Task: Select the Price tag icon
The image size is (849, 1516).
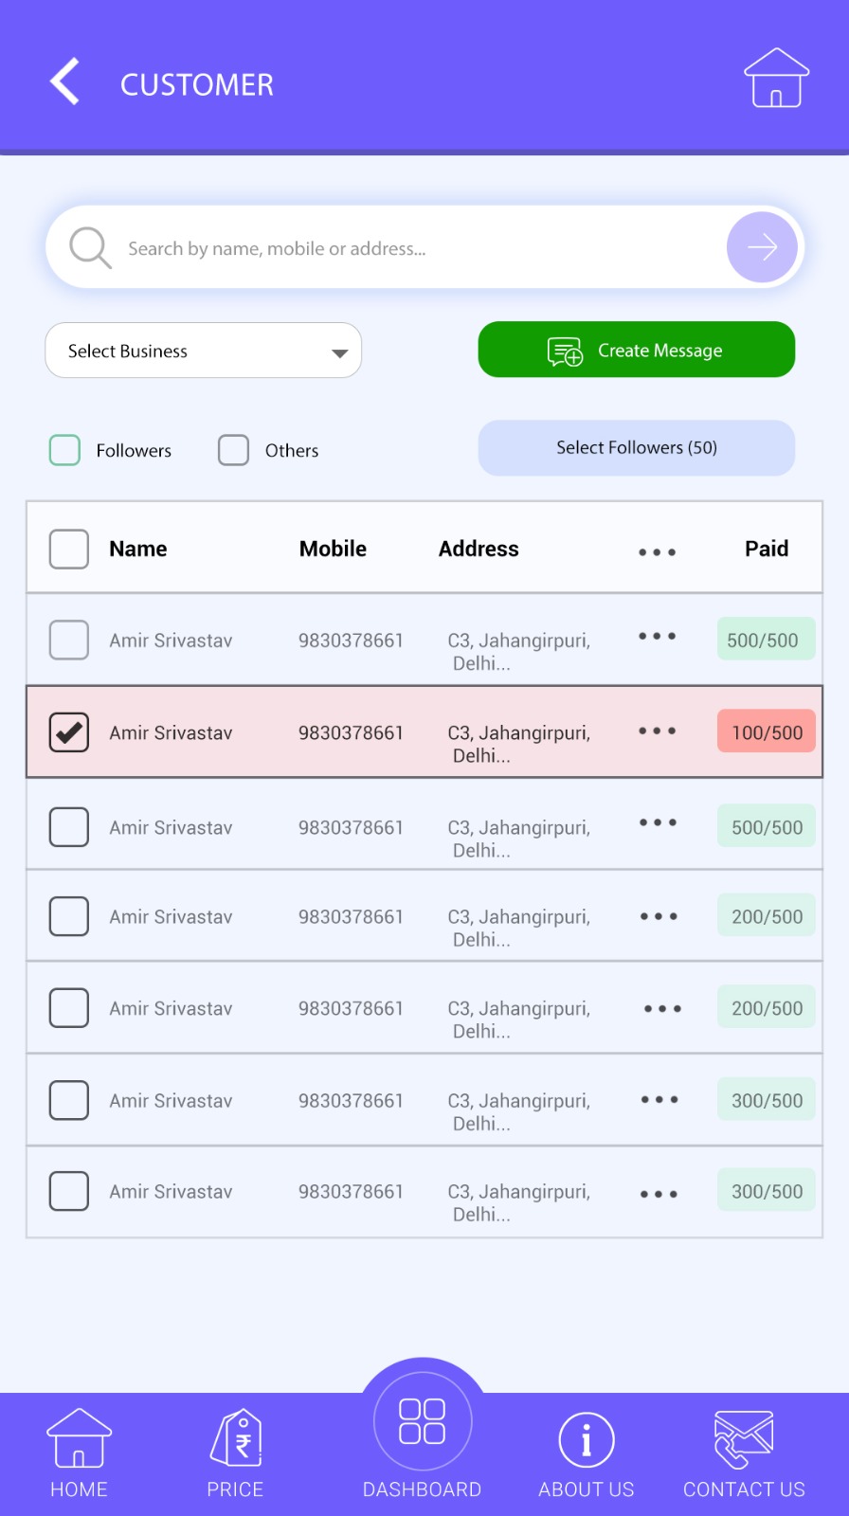Action: pyautogui.click(x=235, y=1436)
